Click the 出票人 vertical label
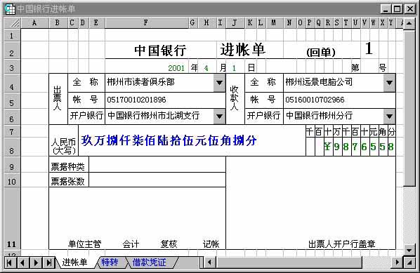420x273 pixels. tap(58, 98)
